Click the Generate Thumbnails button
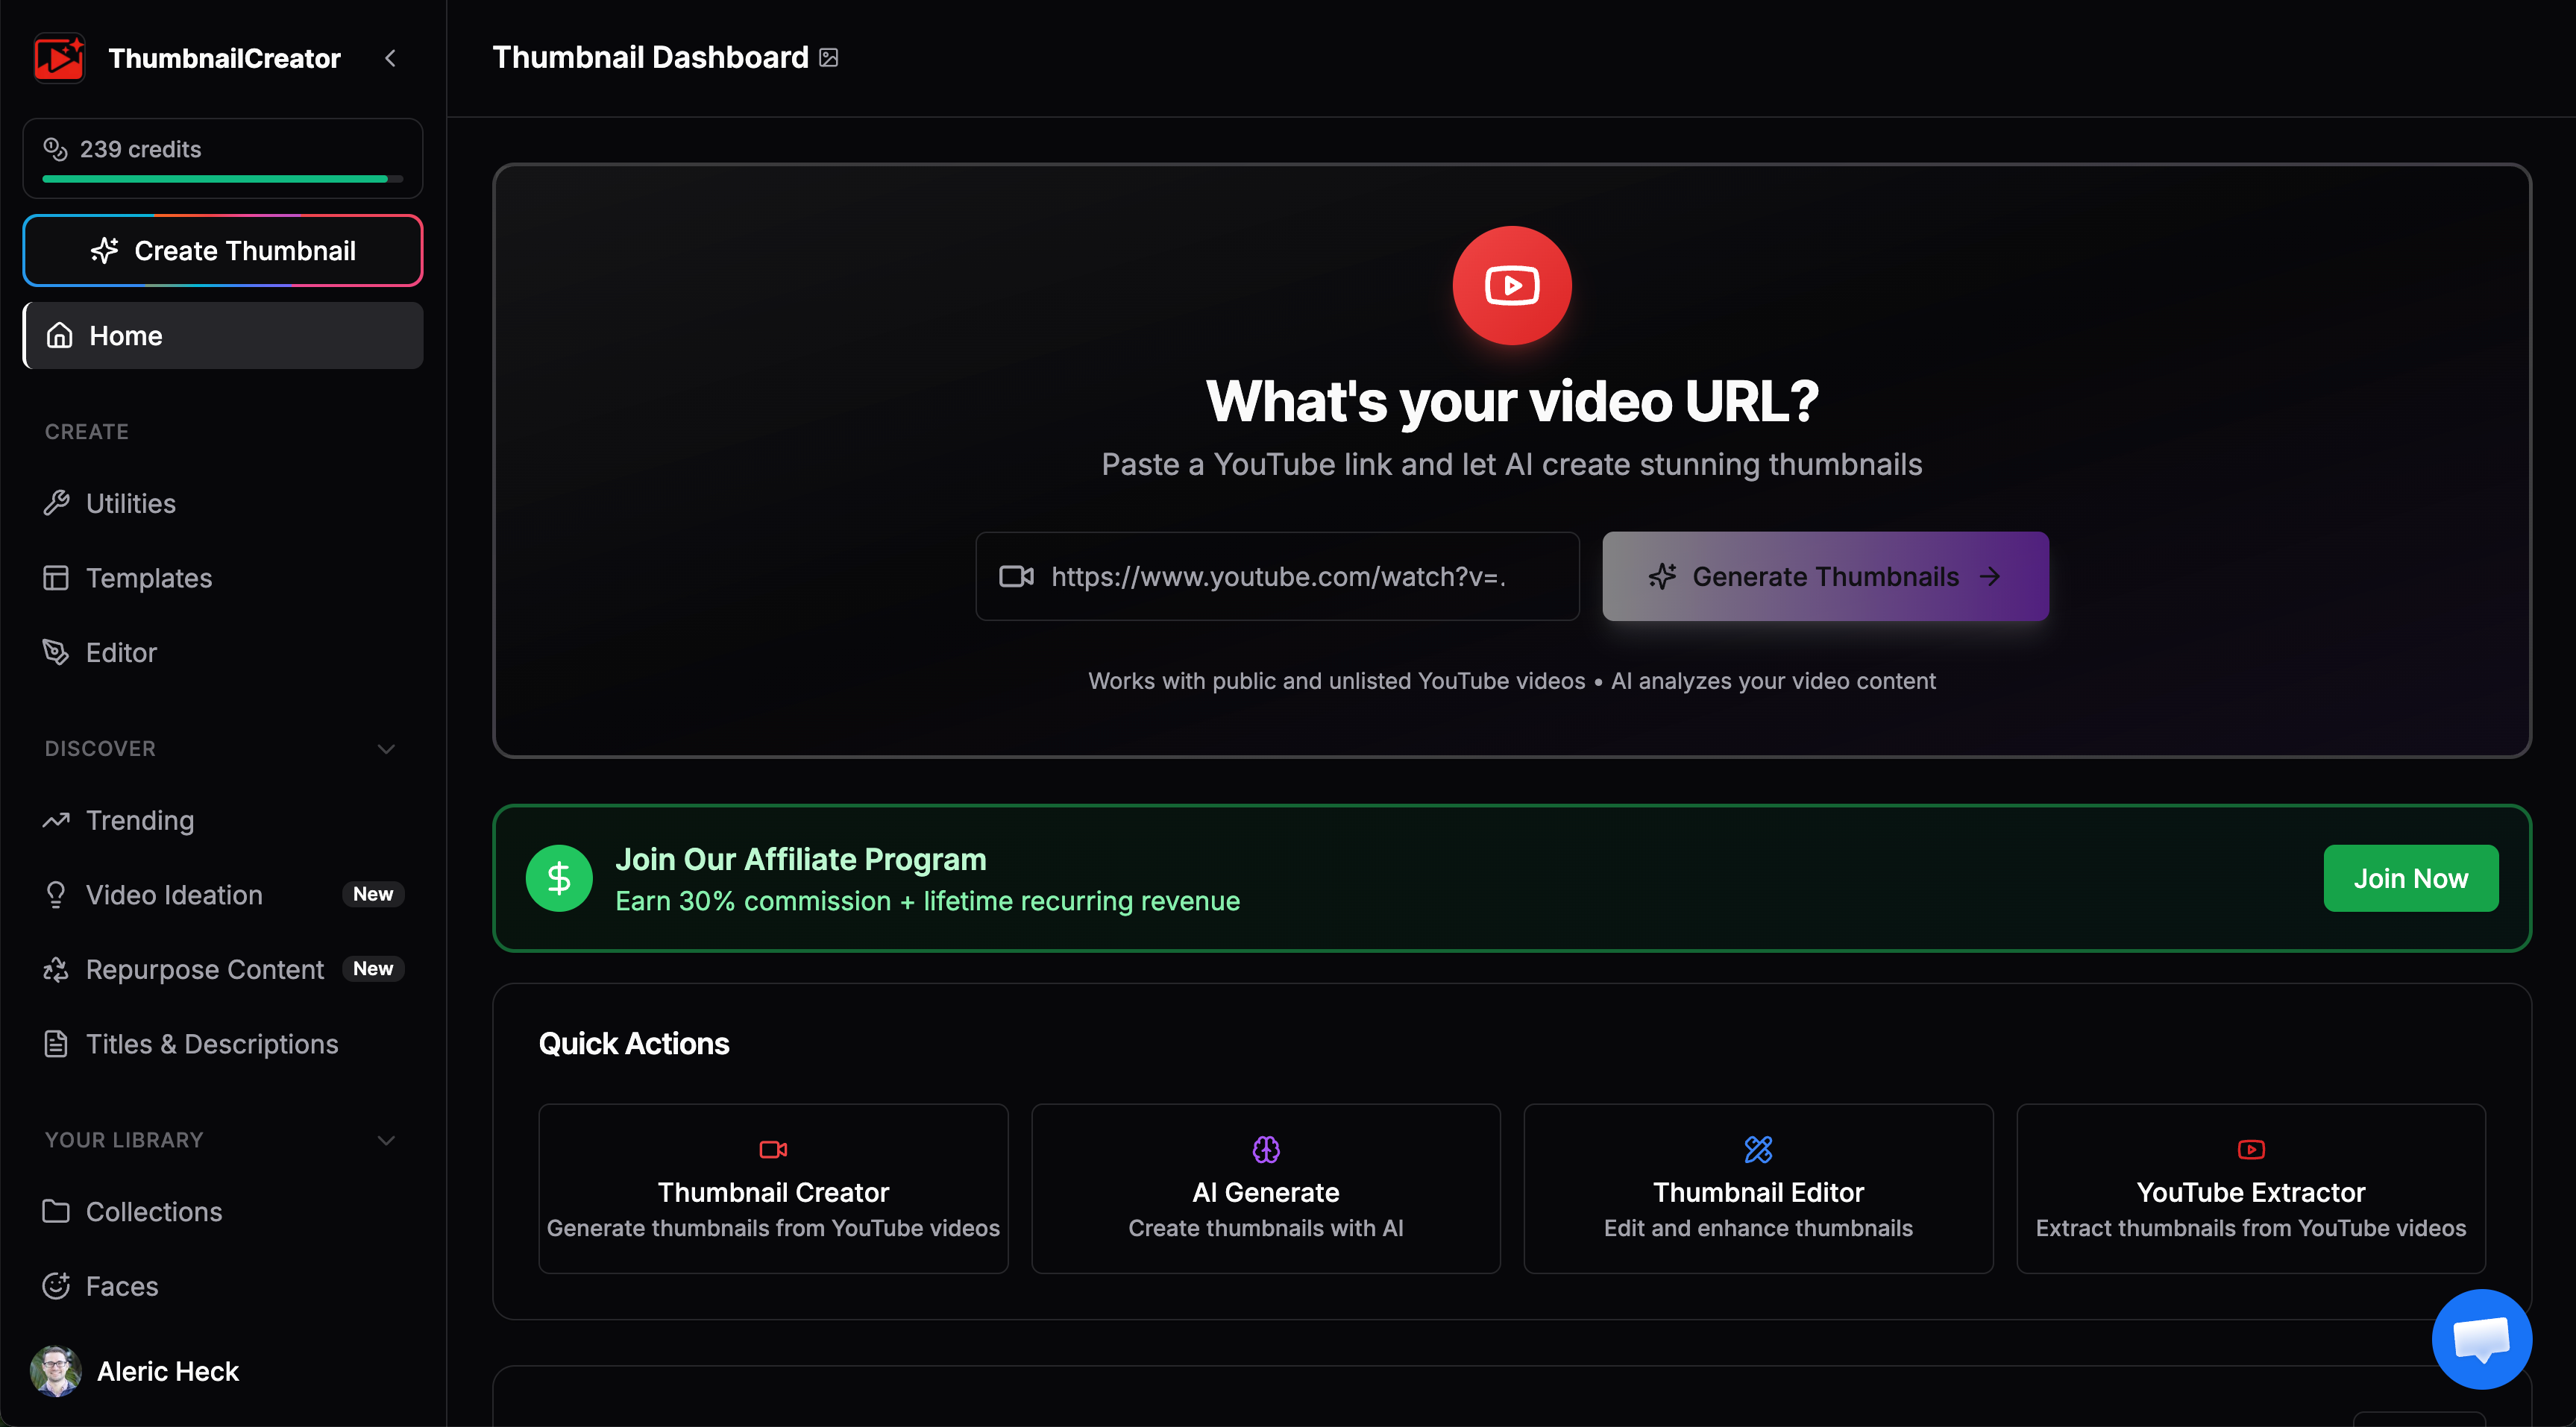2576x1427 pixels. pos(1825,577)
